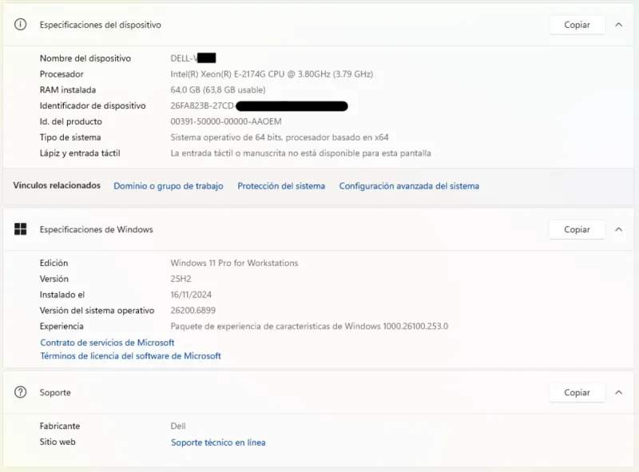Open Contrato de servicios de Microsoft

click(107, 343)
